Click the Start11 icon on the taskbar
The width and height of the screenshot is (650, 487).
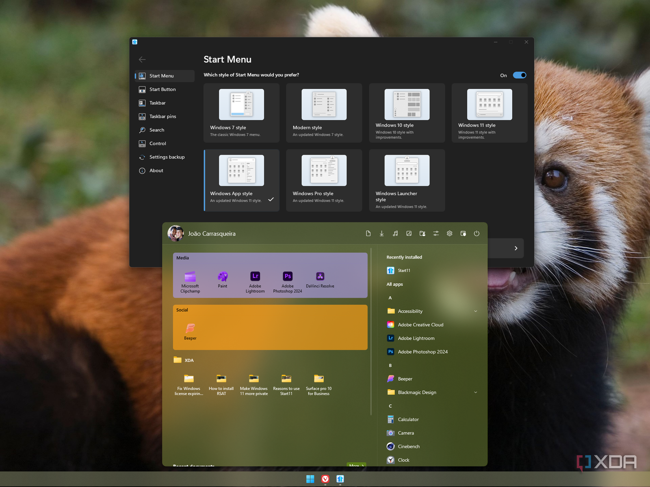coord(340,479)
